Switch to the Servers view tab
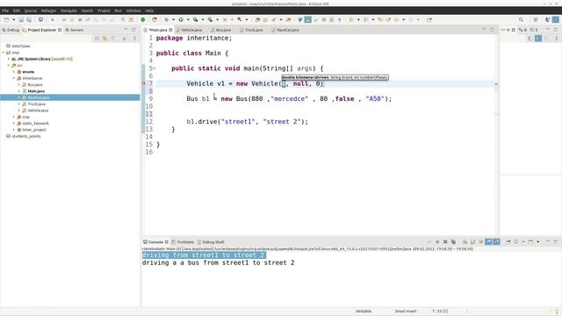 [74, 30]
